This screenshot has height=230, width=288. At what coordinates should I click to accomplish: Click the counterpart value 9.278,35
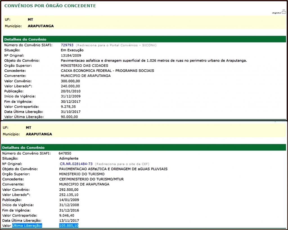tap(68, 107)
